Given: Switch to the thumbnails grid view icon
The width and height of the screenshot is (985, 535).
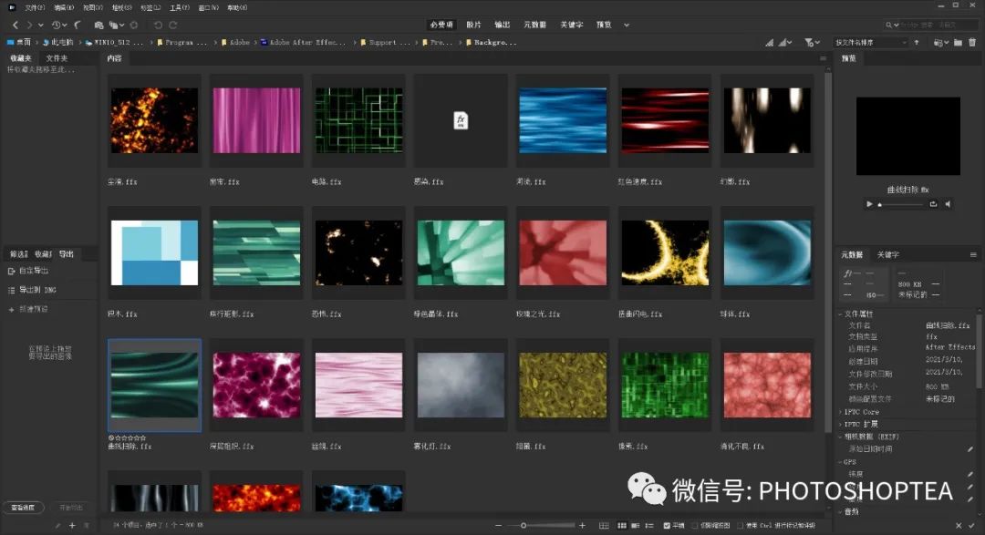Looking at the screenshot, I should click(x=622, y=526).
